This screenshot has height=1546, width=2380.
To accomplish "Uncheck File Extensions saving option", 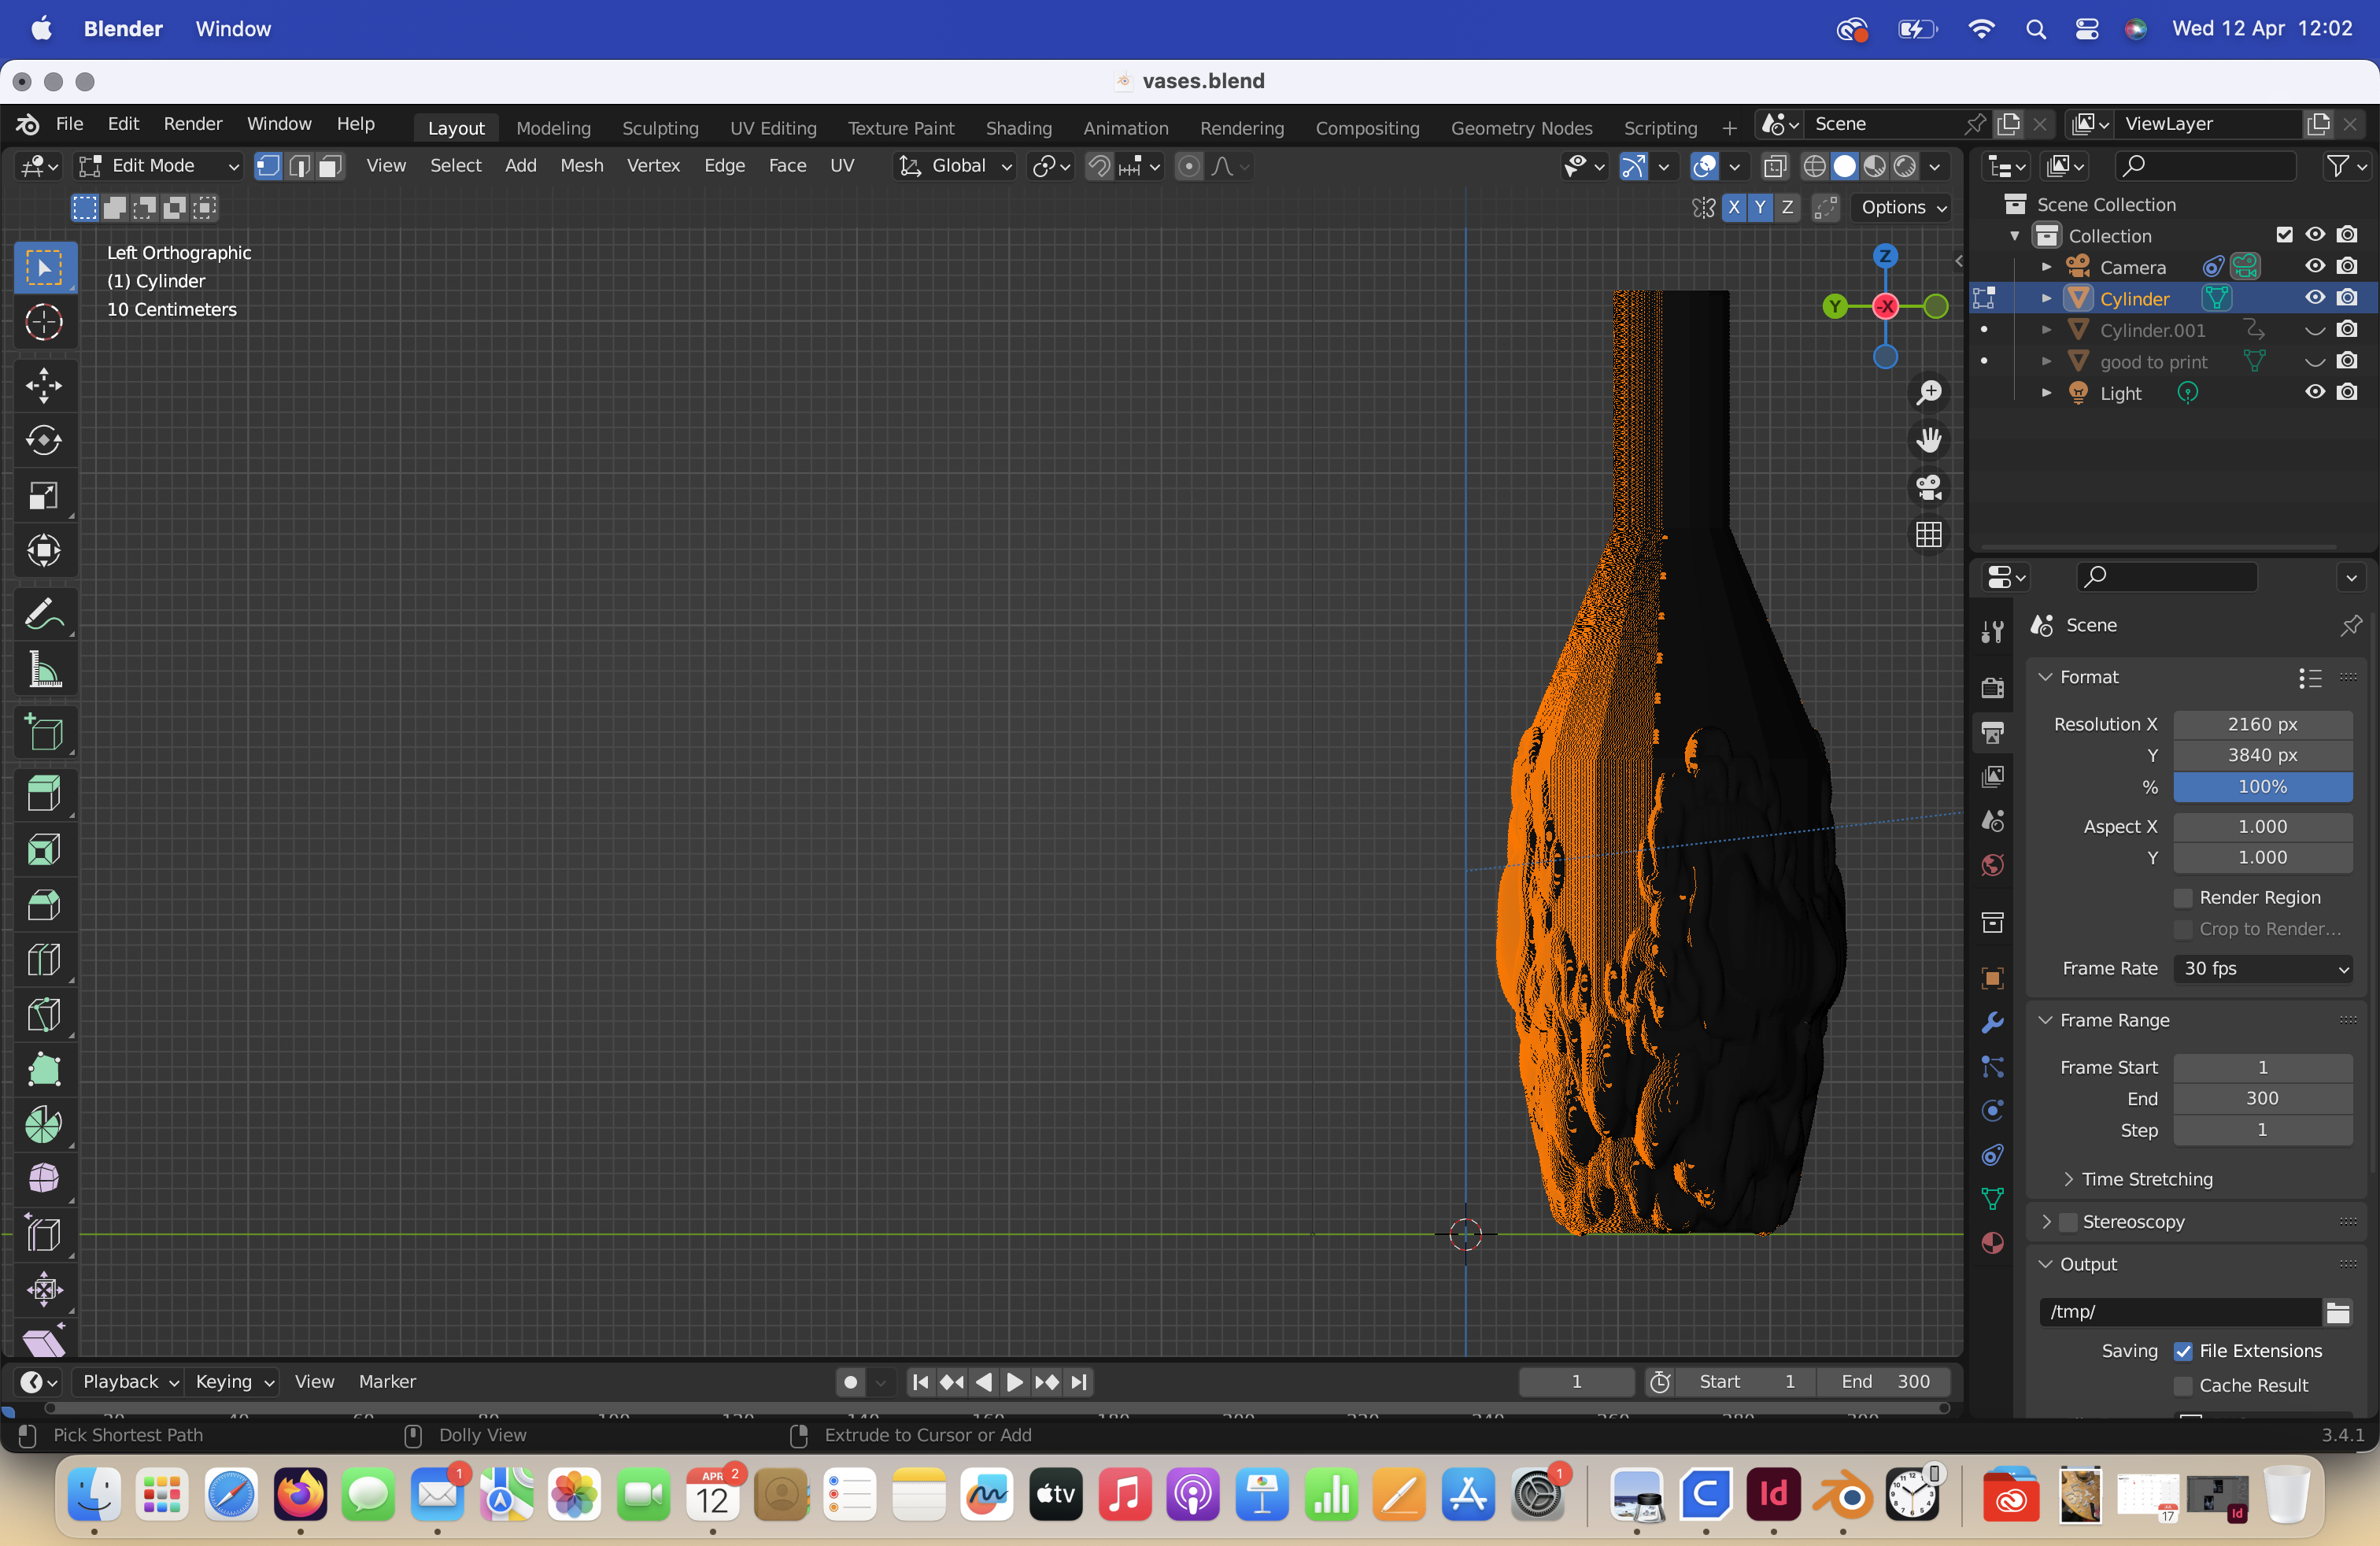I will coord(2183,1351).
